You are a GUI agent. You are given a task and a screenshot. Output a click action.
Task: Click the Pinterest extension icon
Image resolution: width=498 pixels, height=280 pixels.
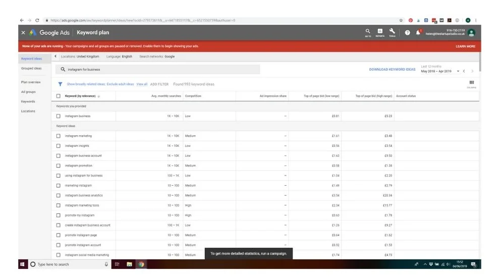[410, 20]
